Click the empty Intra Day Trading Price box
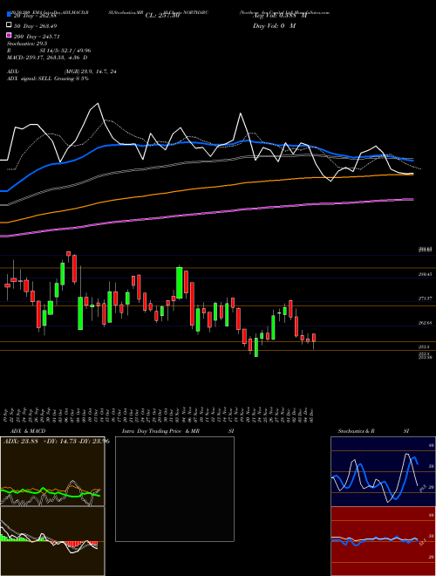 tap(174, 489)
